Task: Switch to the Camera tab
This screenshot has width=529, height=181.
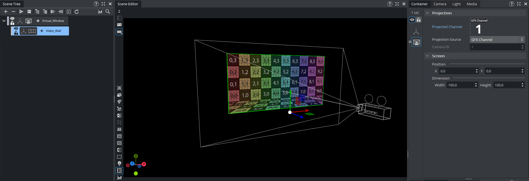Action: pos(440,4)
